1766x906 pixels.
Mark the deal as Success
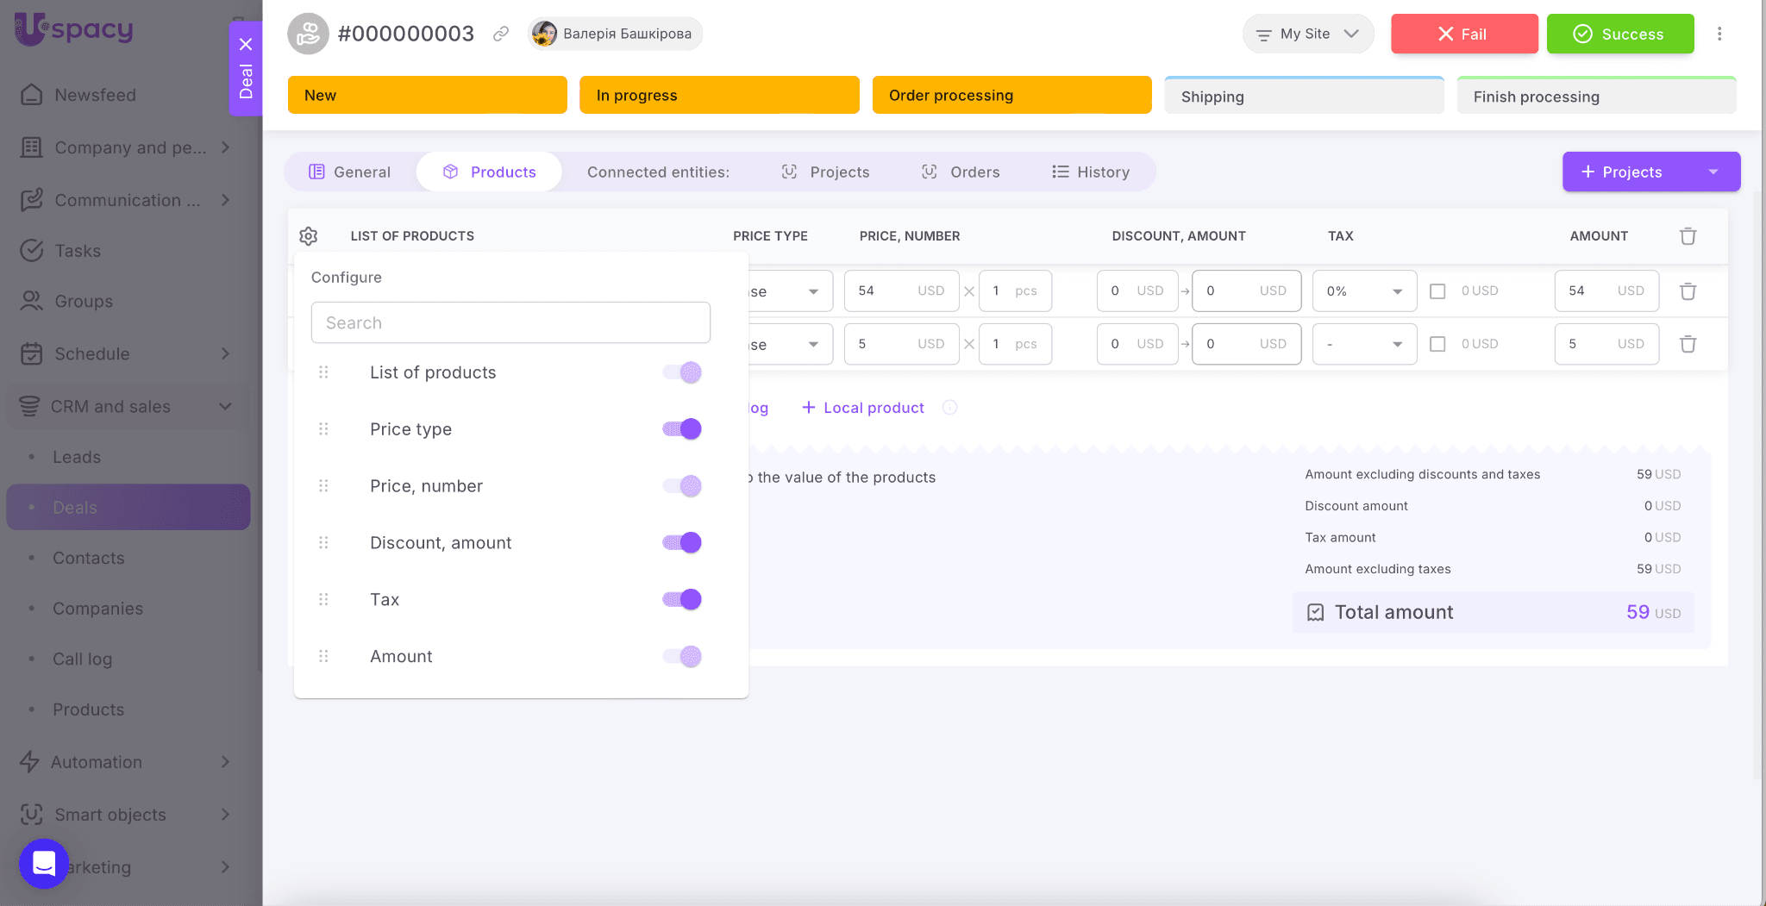coord(1619,34)
